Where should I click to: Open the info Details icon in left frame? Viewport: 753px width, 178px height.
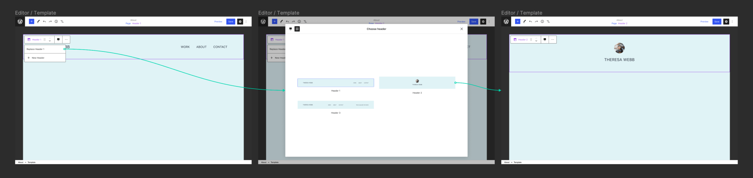[x=56, y=21]
